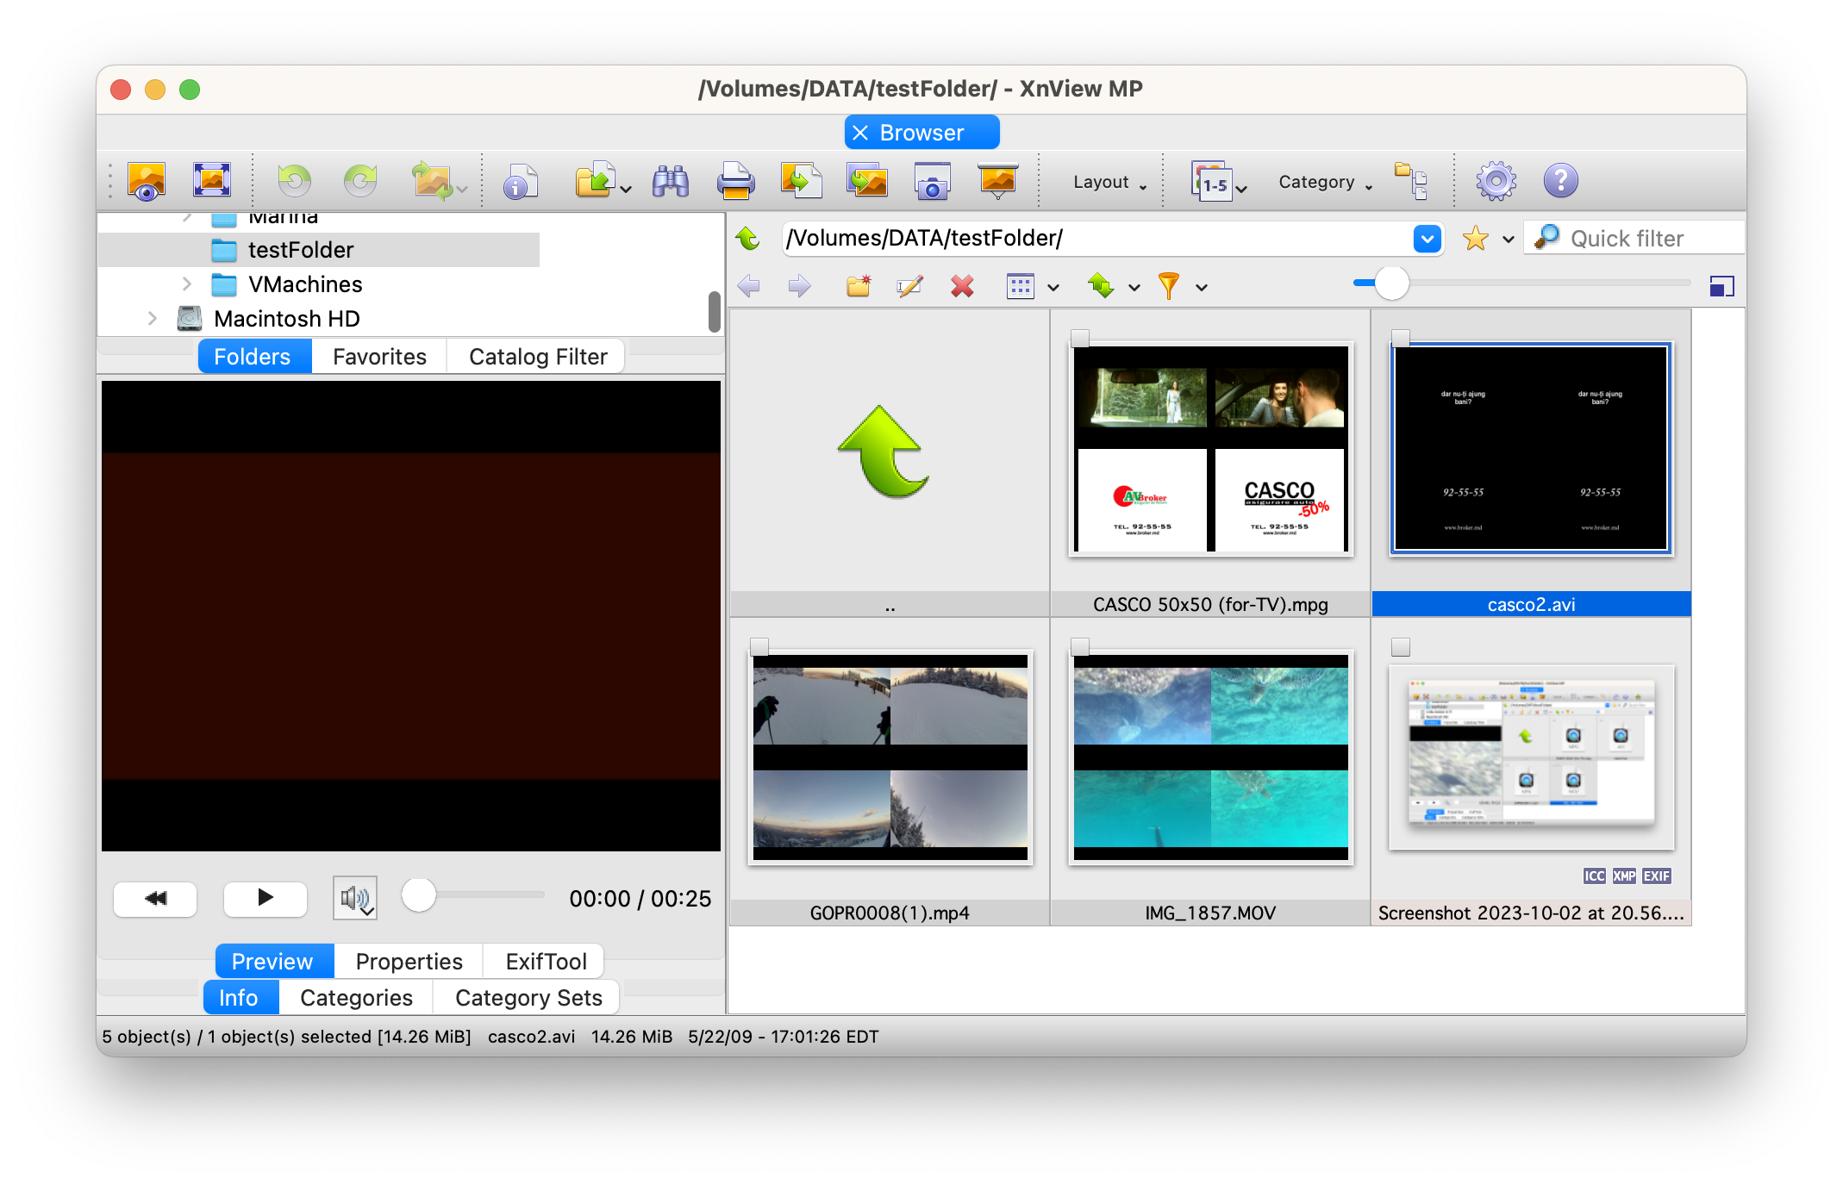This screenshot has height=1184, width=1843.
Task: Check the IMG_1857.MOV thumbnail checkbox
Action: click(1079, 646)
